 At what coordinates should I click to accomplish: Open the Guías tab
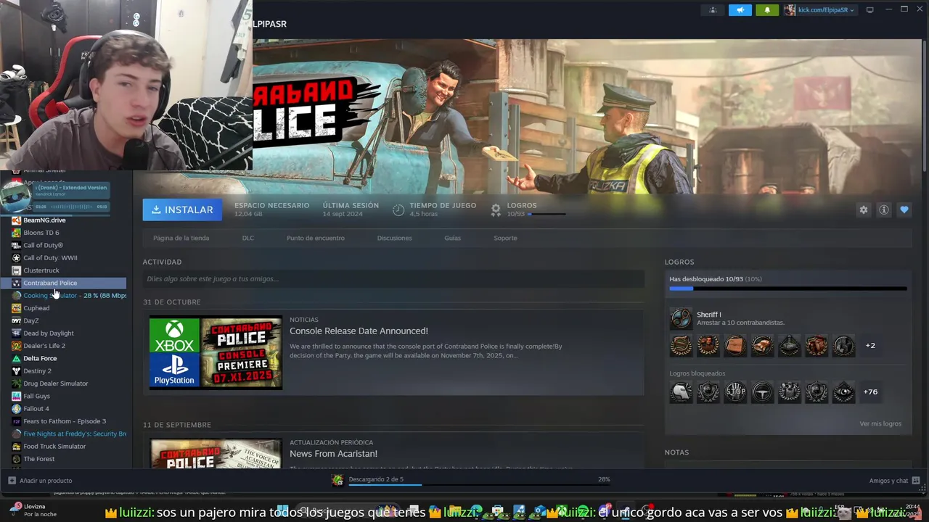452,238
